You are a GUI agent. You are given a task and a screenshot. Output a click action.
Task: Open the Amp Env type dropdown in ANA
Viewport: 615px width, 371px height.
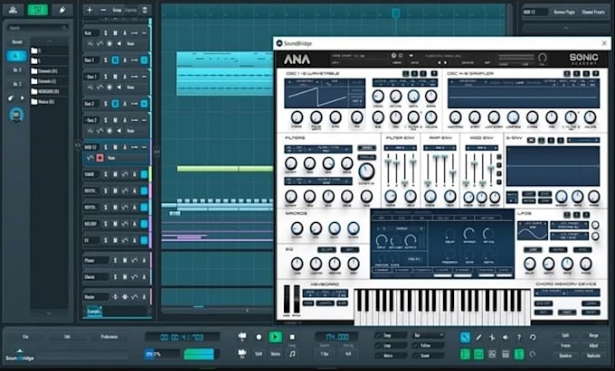pos(440,148)
